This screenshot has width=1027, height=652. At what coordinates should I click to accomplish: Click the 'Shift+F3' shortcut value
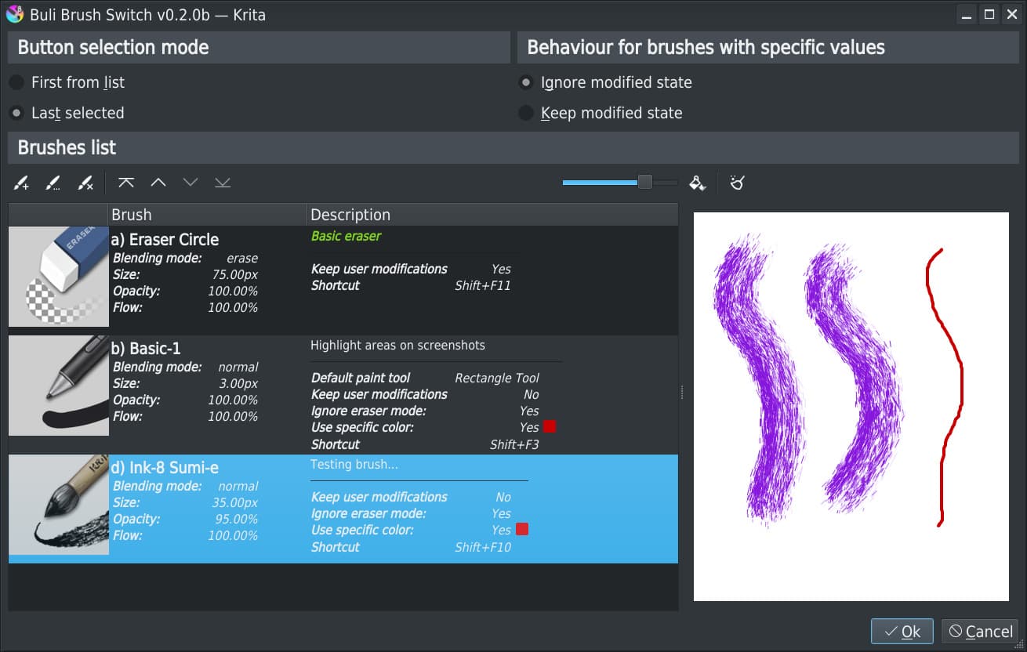(514, 444)
